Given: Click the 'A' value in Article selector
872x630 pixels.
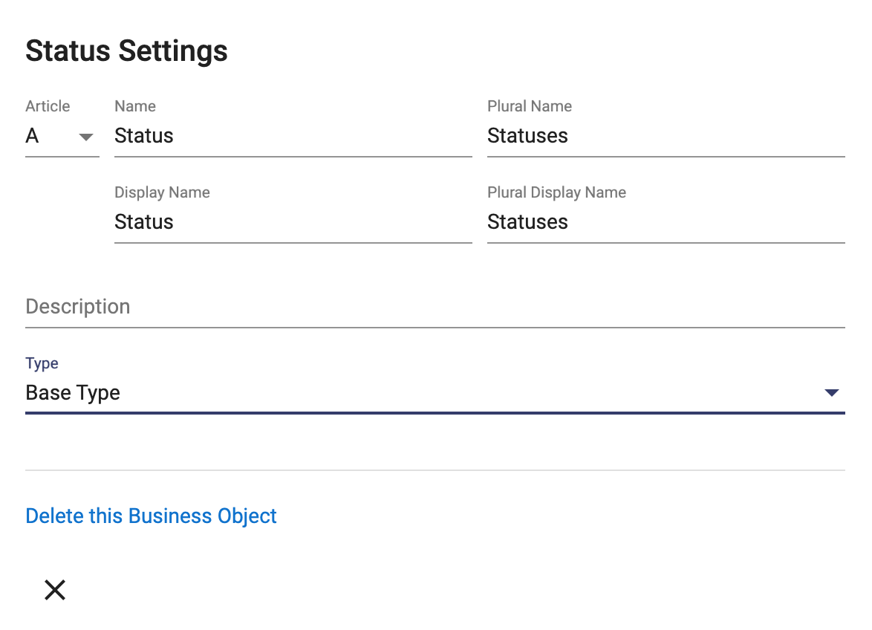Looking at the screenshot, I should 33,136.
